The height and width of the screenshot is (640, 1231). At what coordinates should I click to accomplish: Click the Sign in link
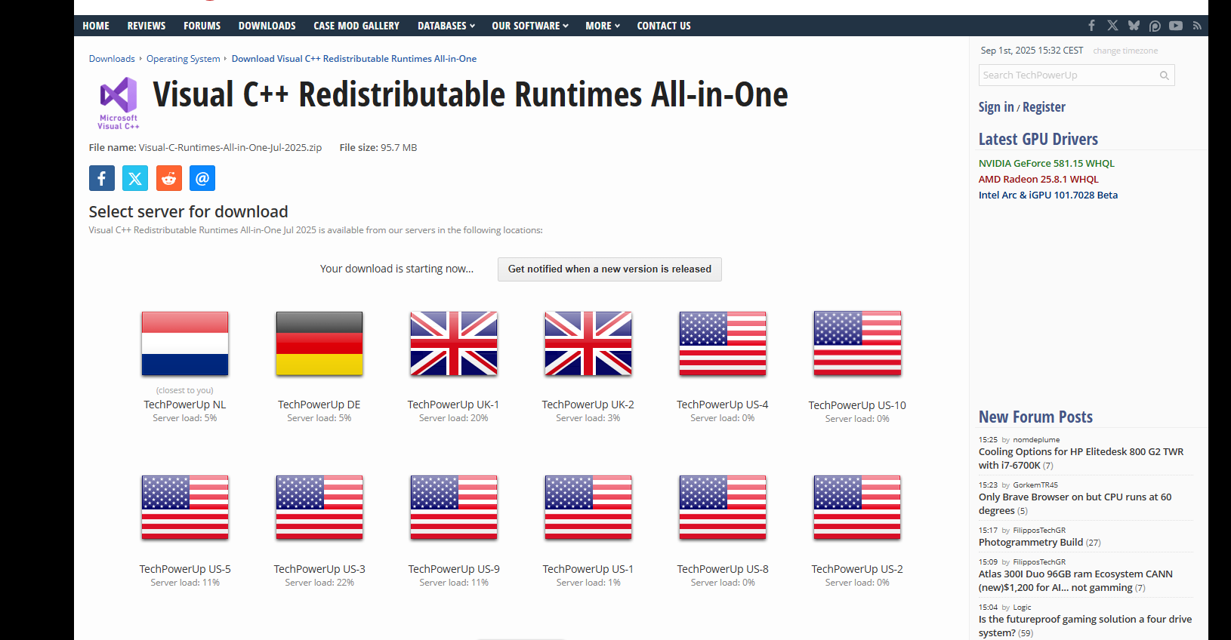996,107
